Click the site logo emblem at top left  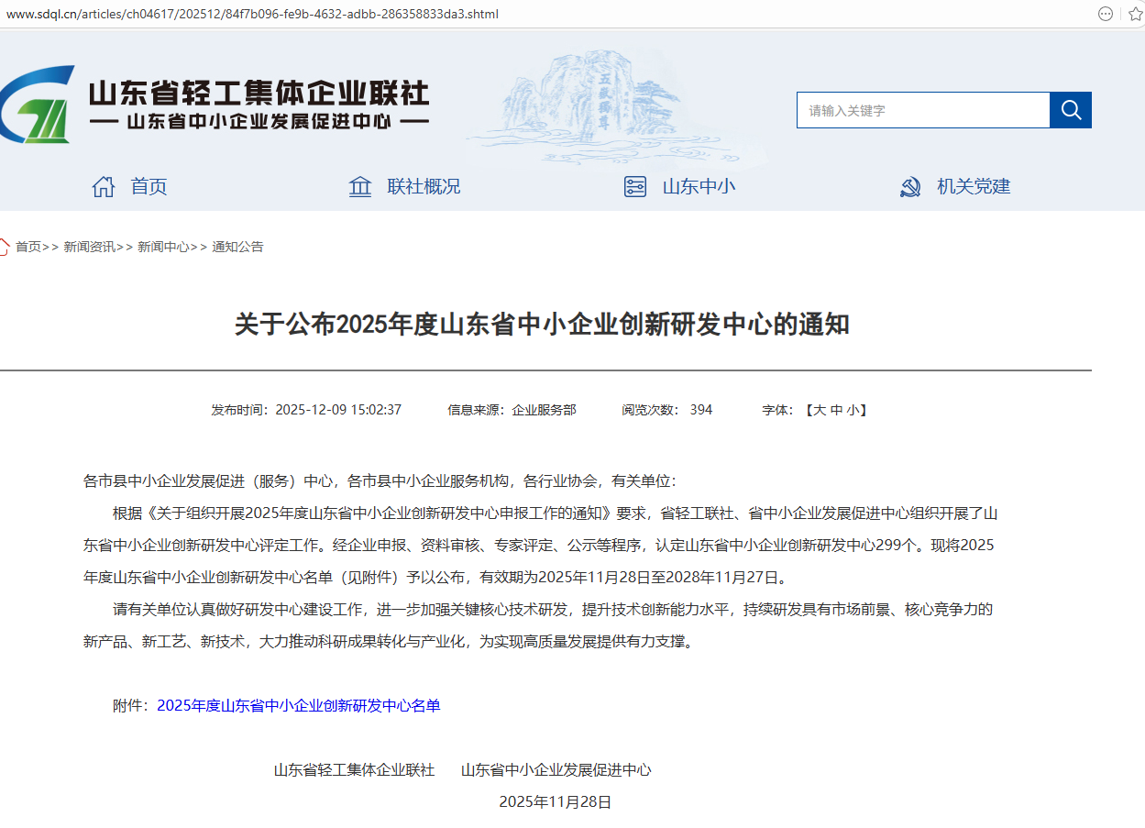click(37, 105)
